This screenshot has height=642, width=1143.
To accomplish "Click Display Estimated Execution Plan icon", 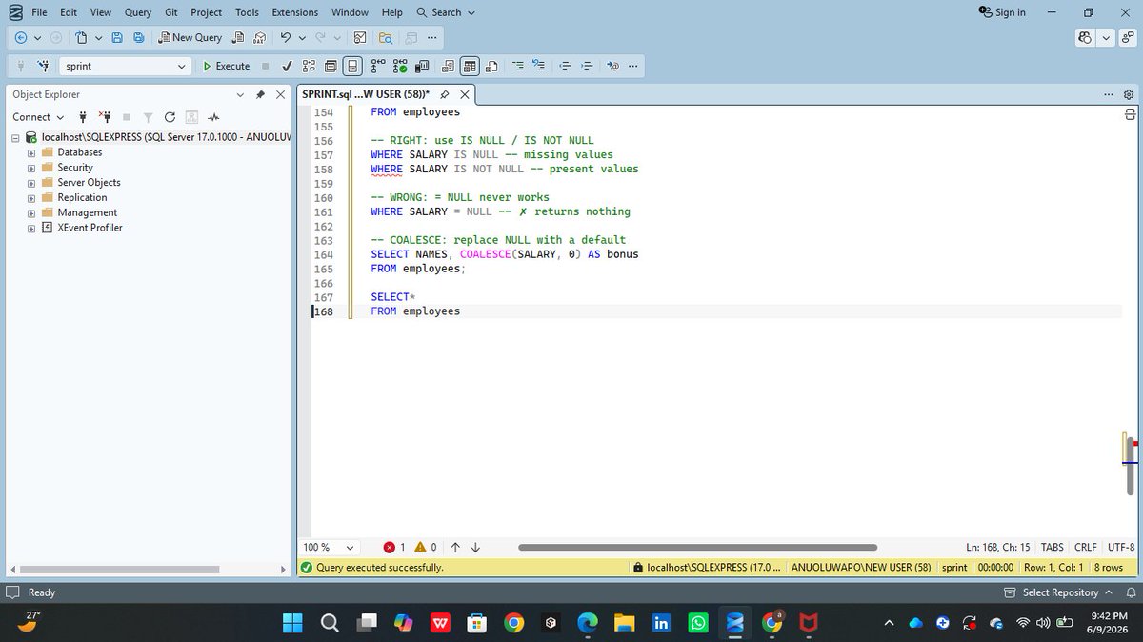I will click(309, 66).
